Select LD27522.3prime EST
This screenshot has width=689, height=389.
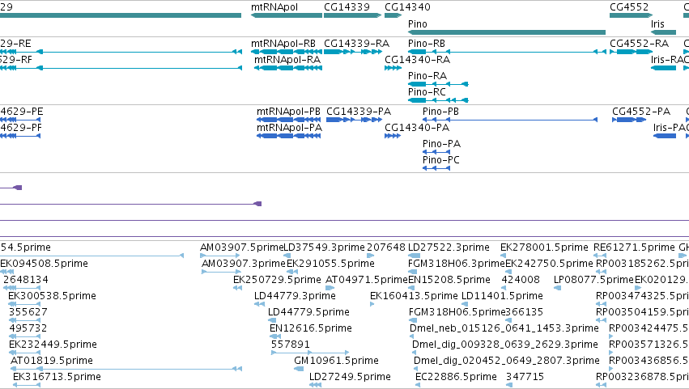coord(415,256)
